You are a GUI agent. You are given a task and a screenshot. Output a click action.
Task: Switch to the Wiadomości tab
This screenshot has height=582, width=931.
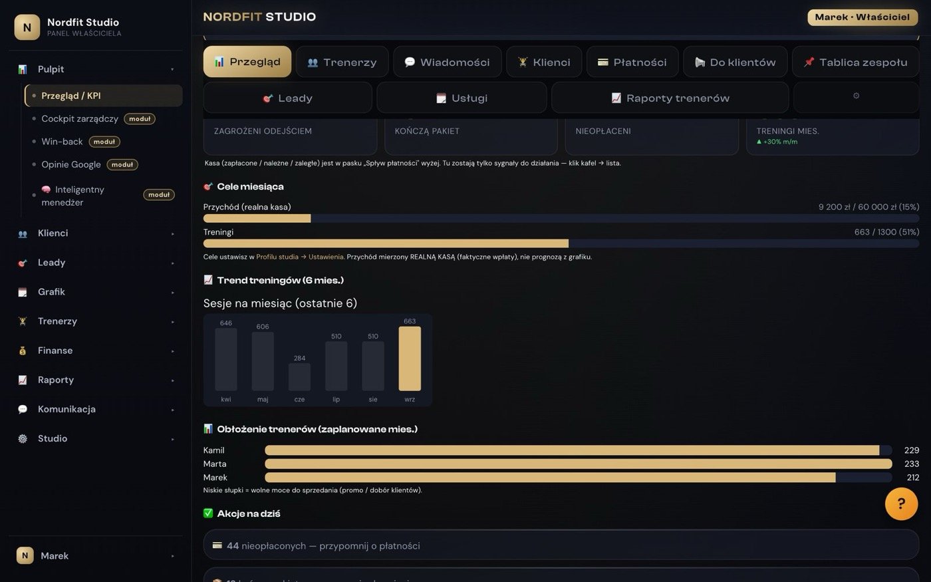click(x=447, y=62)
